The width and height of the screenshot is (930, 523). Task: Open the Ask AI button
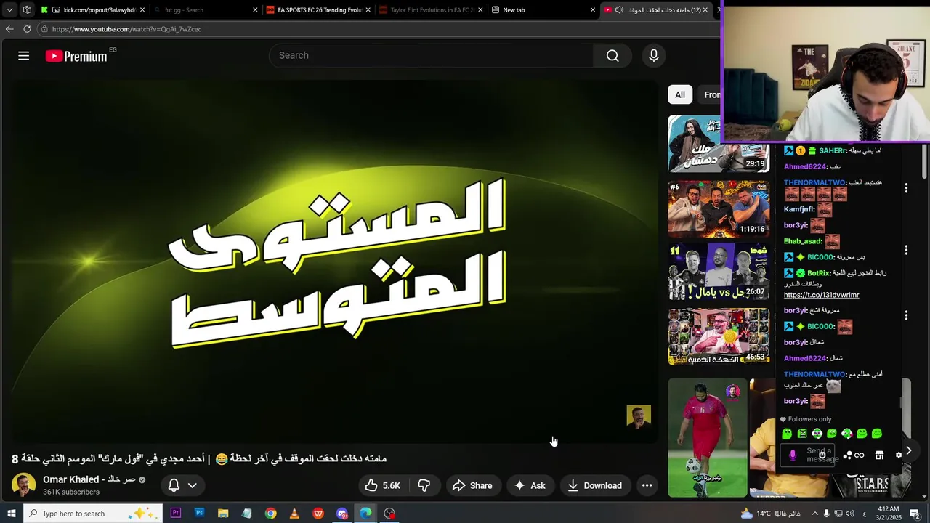(x=530, y=485)
